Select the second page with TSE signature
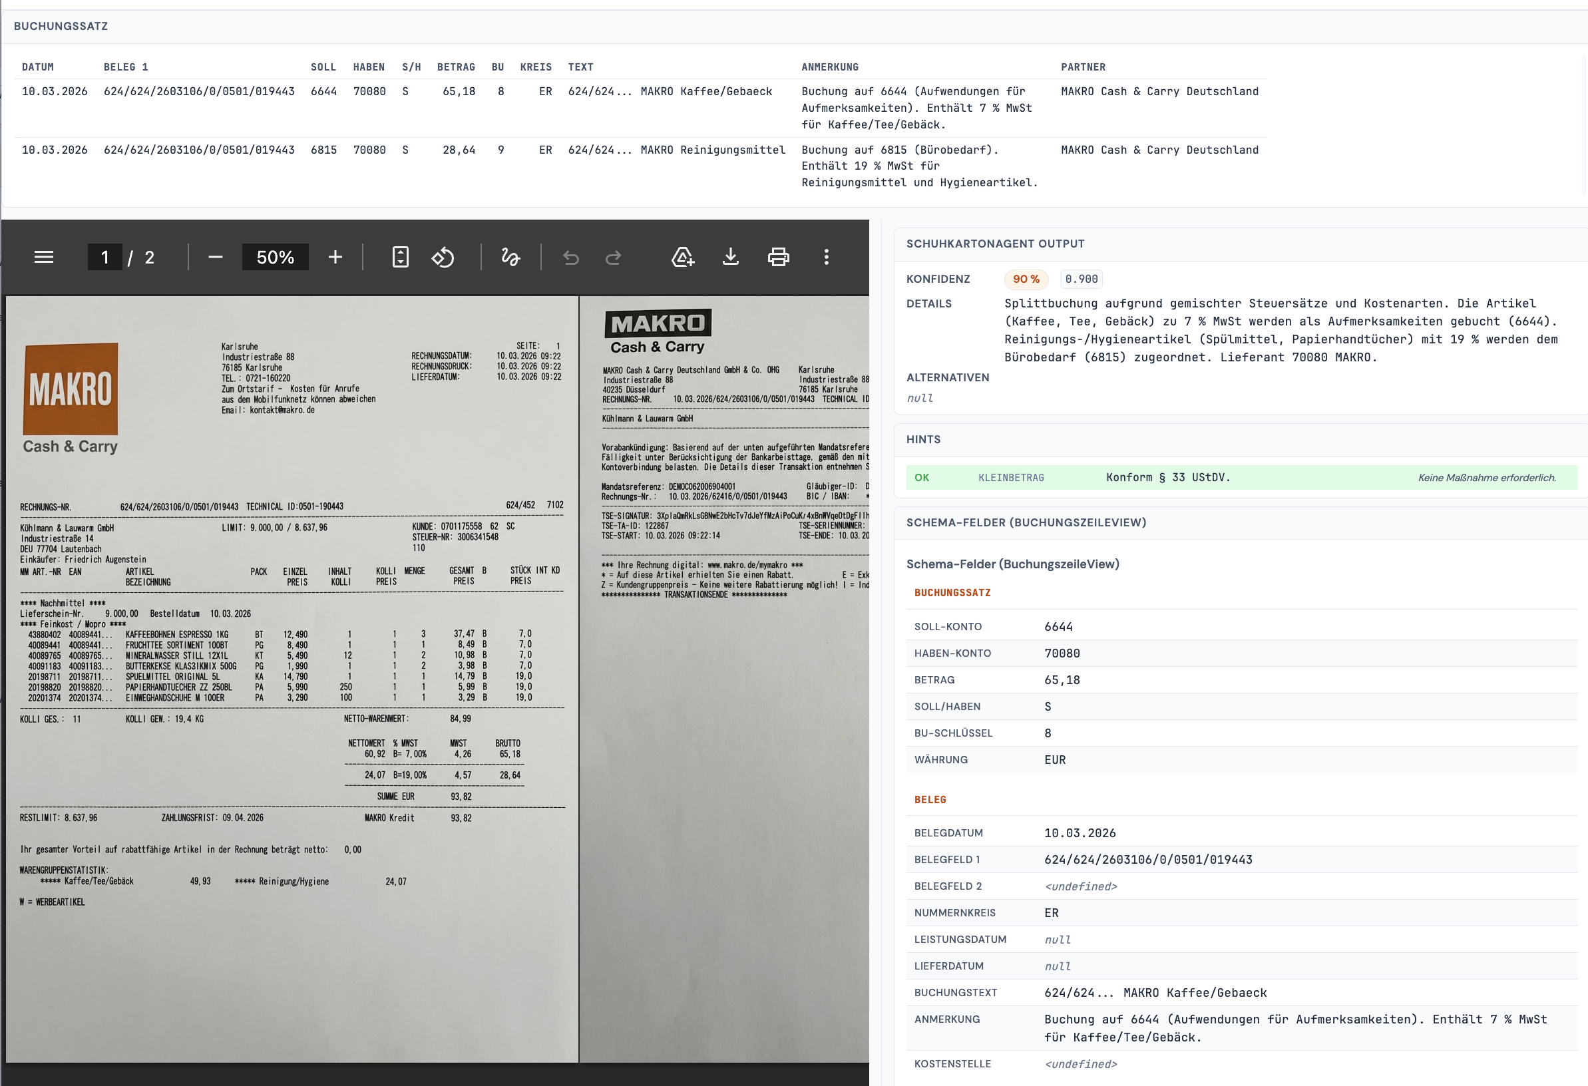1588x1086 pixels. (725, 679)
